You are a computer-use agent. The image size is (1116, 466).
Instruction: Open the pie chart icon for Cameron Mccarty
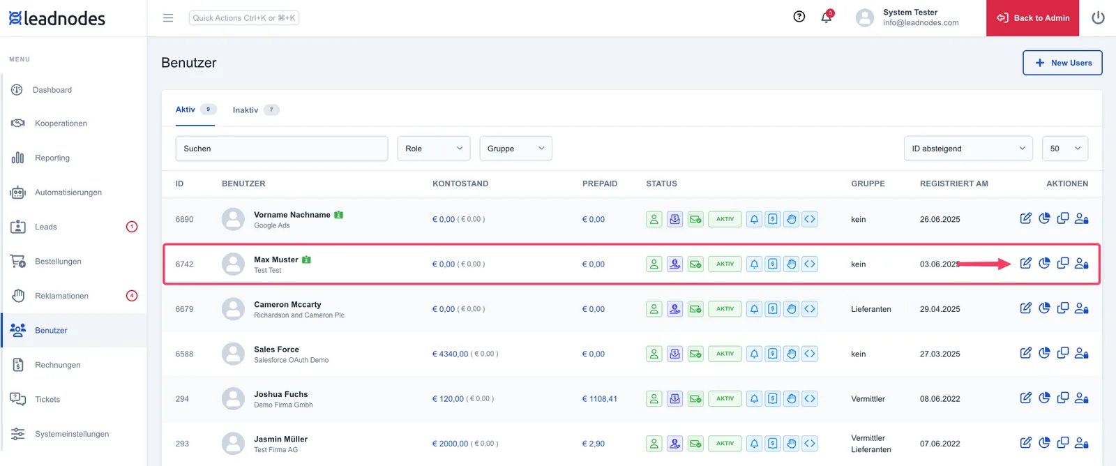click(1044, 308)
